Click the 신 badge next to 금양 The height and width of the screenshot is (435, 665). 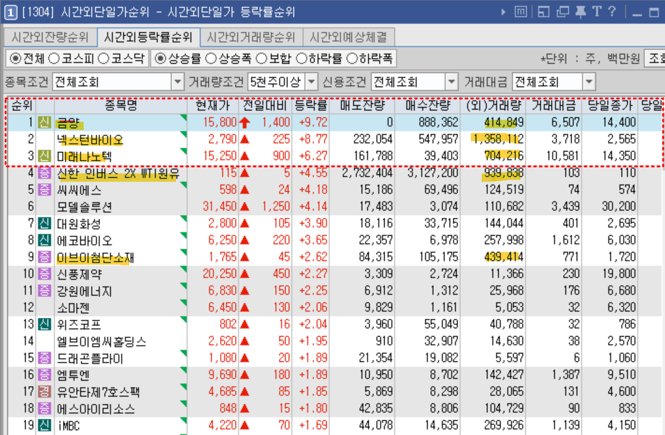(x=44, y=123)
